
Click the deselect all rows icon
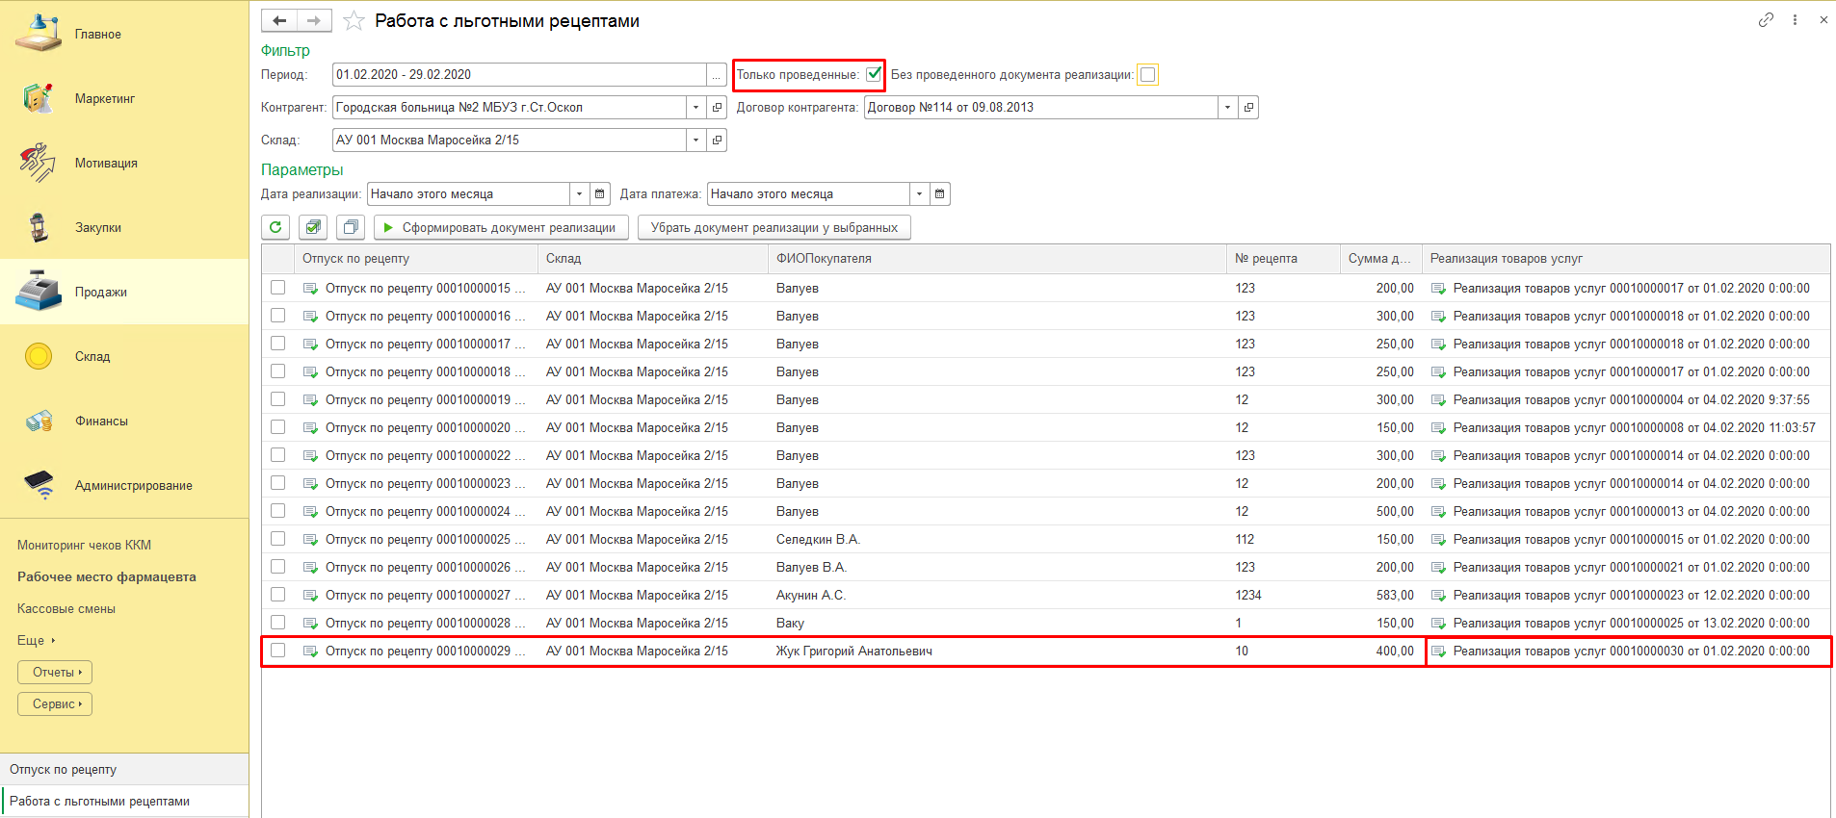click(351, 227)
